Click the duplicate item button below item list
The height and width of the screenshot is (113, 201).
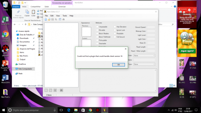pos(50,90)
